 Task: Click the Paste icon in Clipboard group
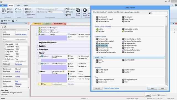pyautogui.click(x=4, y=10)
